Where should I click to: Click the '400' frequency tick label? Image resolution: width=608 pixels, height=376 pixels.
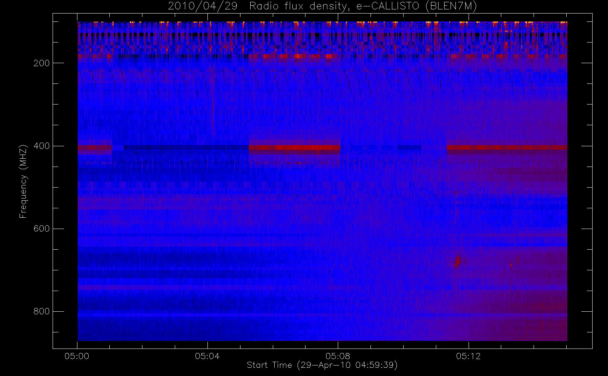coord(41,146)
